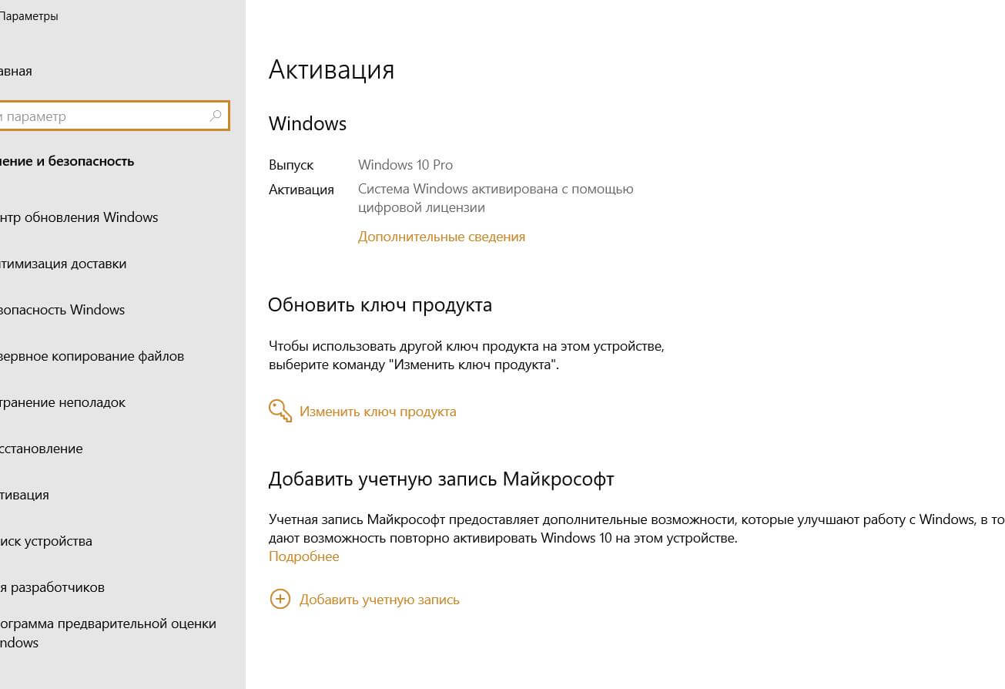
Task: Click the Параметры window title
Action: click(x=29, y=16)
